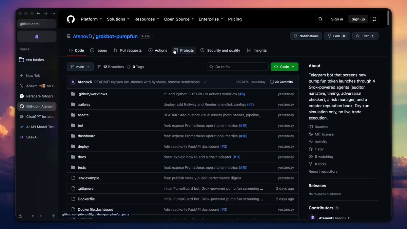Image resolution: width=407 pixels, height=229 pixels.
Task: Switch to the Pull requests tab
Action: coord(128,51)
